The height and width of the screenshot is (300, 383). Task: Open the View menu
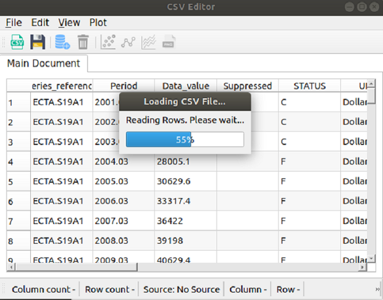[69, 23]
